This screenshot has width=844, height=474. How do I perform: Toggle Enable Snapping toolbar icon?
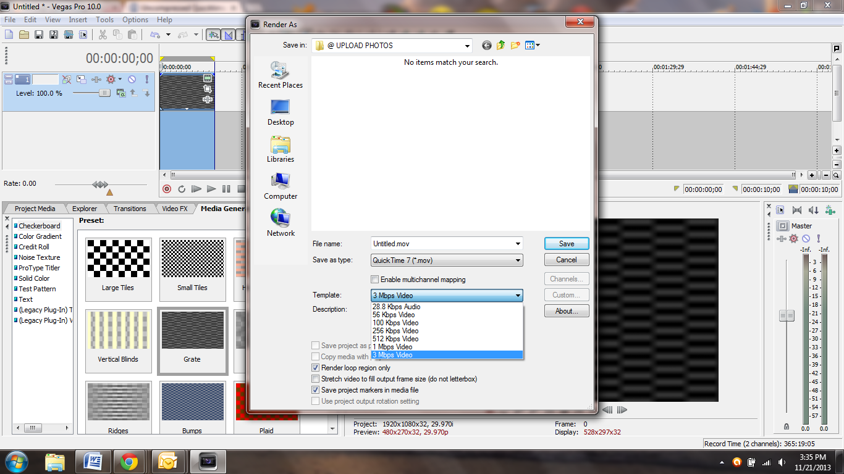coord(213,35)
